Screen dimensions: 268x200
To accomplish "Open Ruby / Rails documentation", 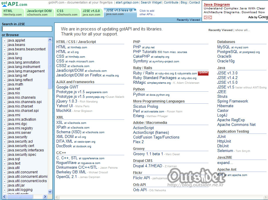I will [x=165, y=73].
